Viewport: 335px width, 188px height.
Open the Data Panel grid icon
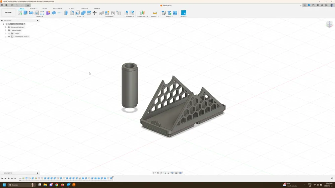[2, 5]
